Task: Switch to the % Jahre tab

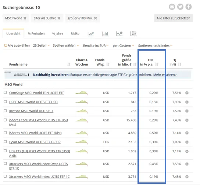Action: [x=58, y=34]
